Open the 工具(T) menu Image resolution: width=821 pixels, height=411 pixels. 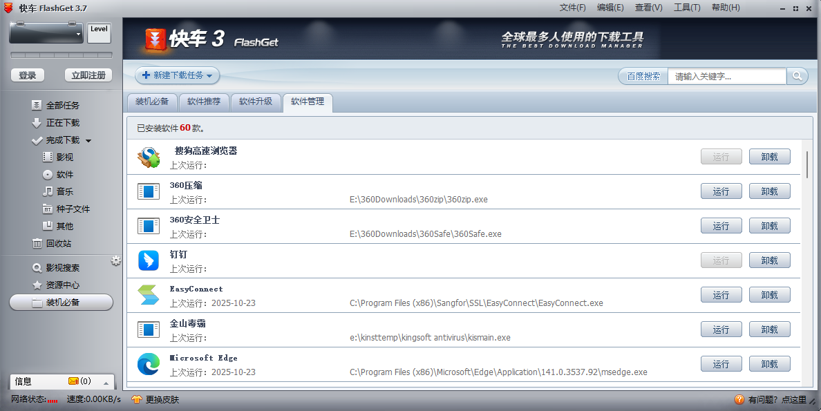(x=686, y=8)
